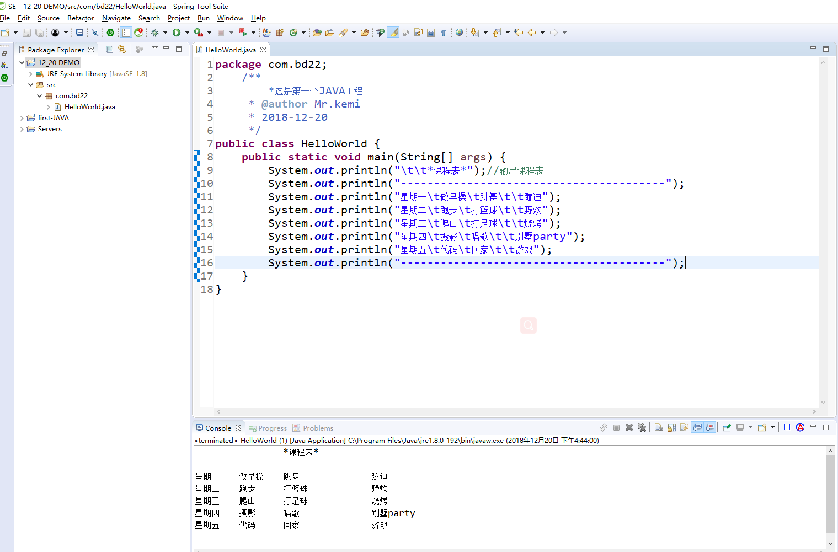The height and width of the screenshot is (552, 838).
Task: Collapse the com.bd22 package node
Action: click(39, 96)
